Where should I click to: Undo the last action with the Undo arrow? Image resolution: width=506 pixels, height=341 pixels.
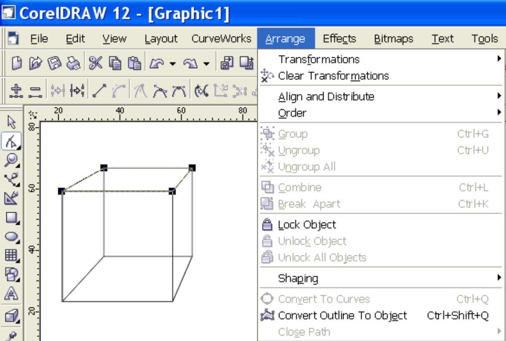point(157,64)
